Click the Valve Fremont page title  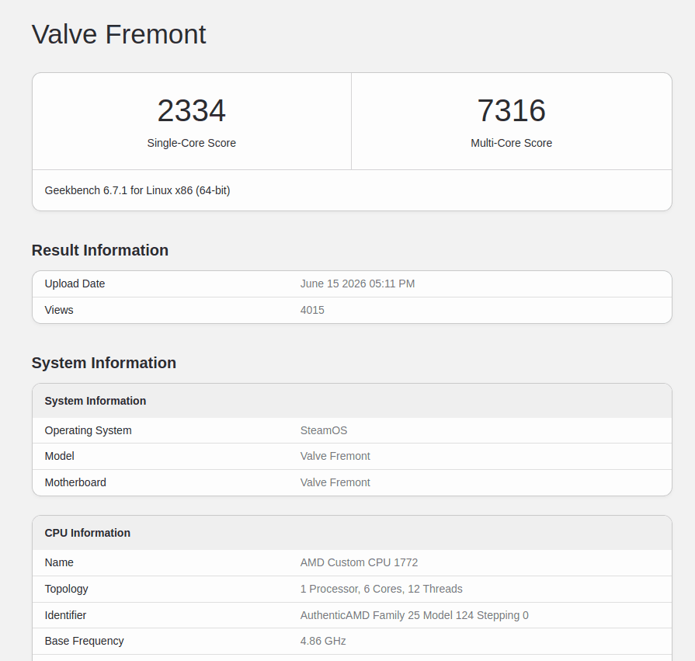[119, 34]
